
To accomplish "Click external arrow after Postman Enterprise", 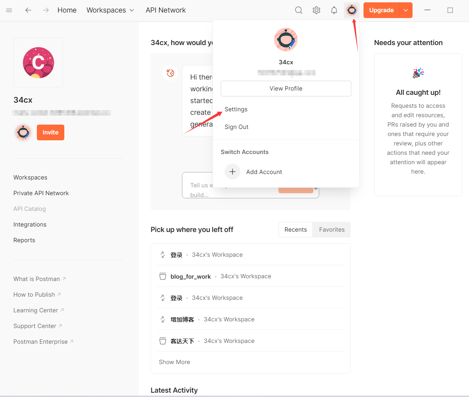I will tap(71, 341).
